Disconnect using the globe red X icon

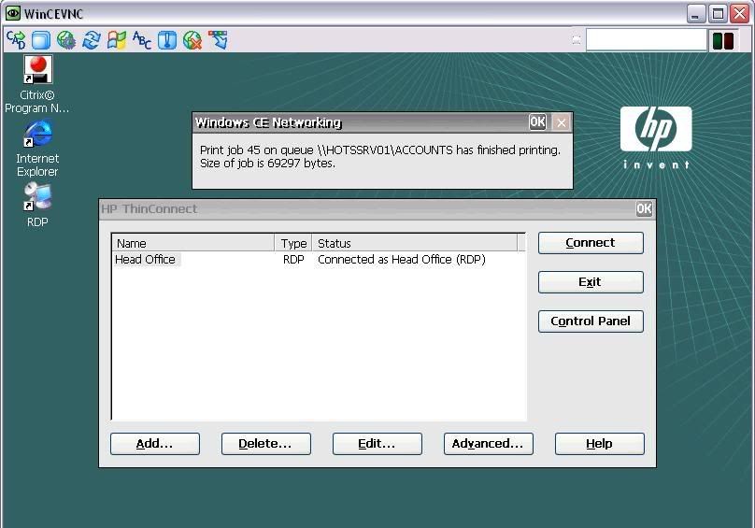pyautogui.click(x=192, y=40)
